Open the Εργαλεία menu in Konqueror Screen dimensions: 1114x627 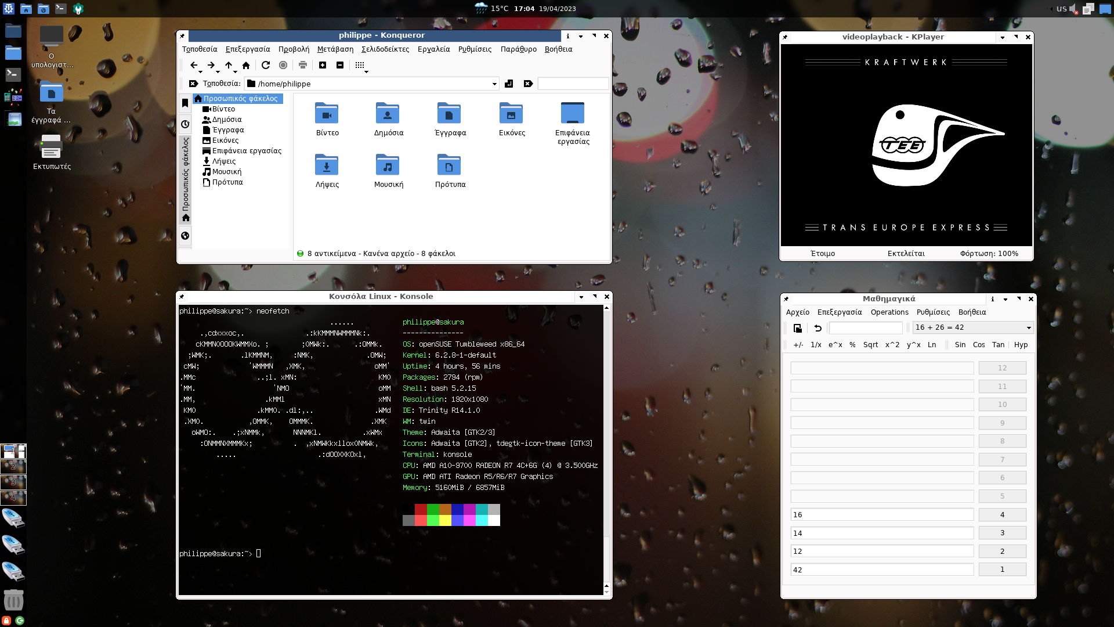[x=433, y=49]
